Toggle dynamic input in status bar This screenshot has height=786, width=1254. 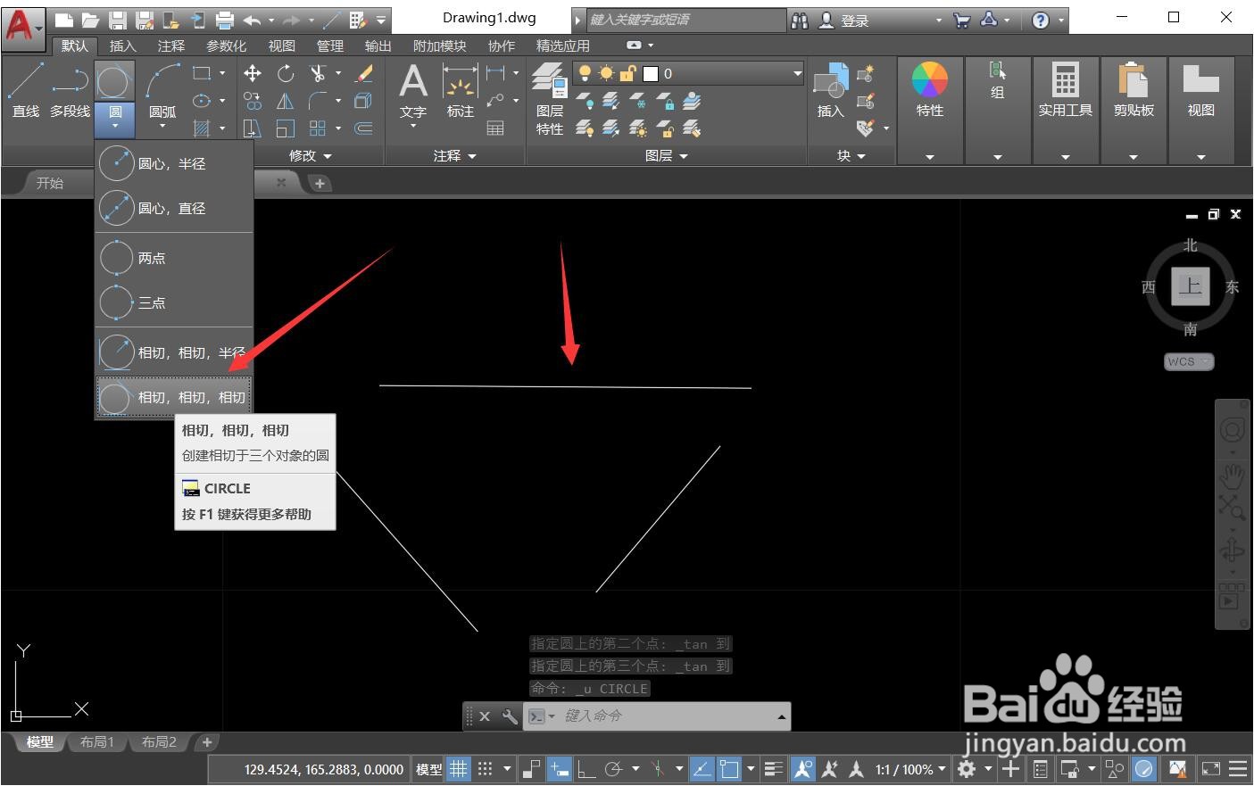point(560,769)
